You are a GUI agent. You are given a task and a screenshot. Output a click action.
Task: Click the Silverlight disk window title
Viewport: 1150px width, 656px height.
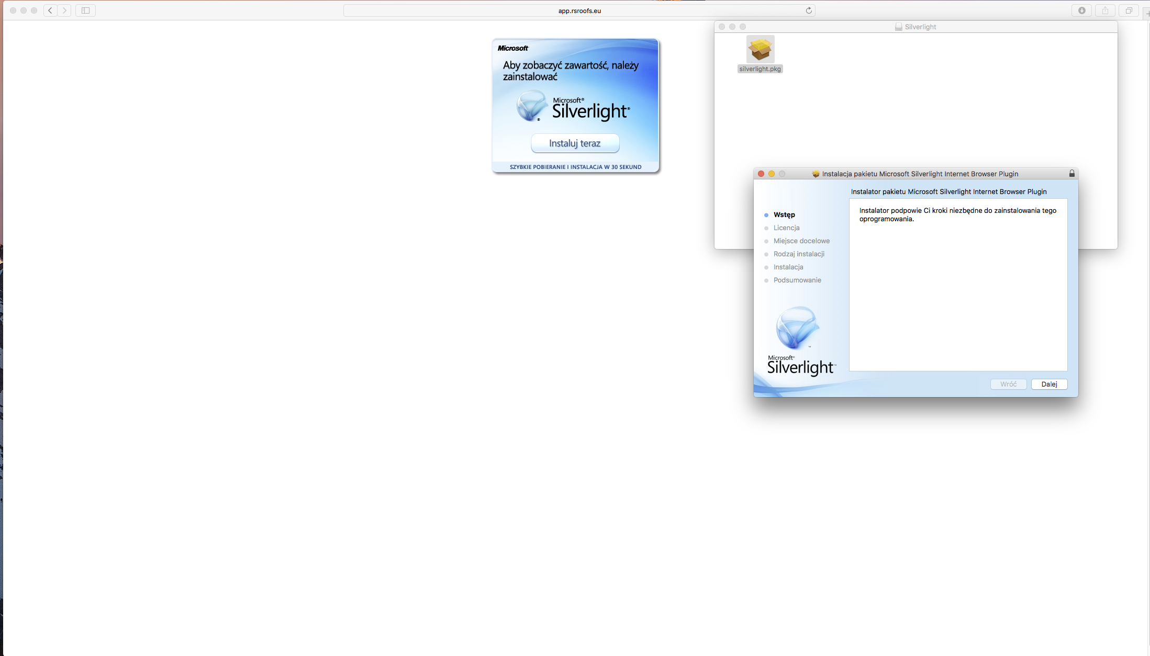point(920,27)
